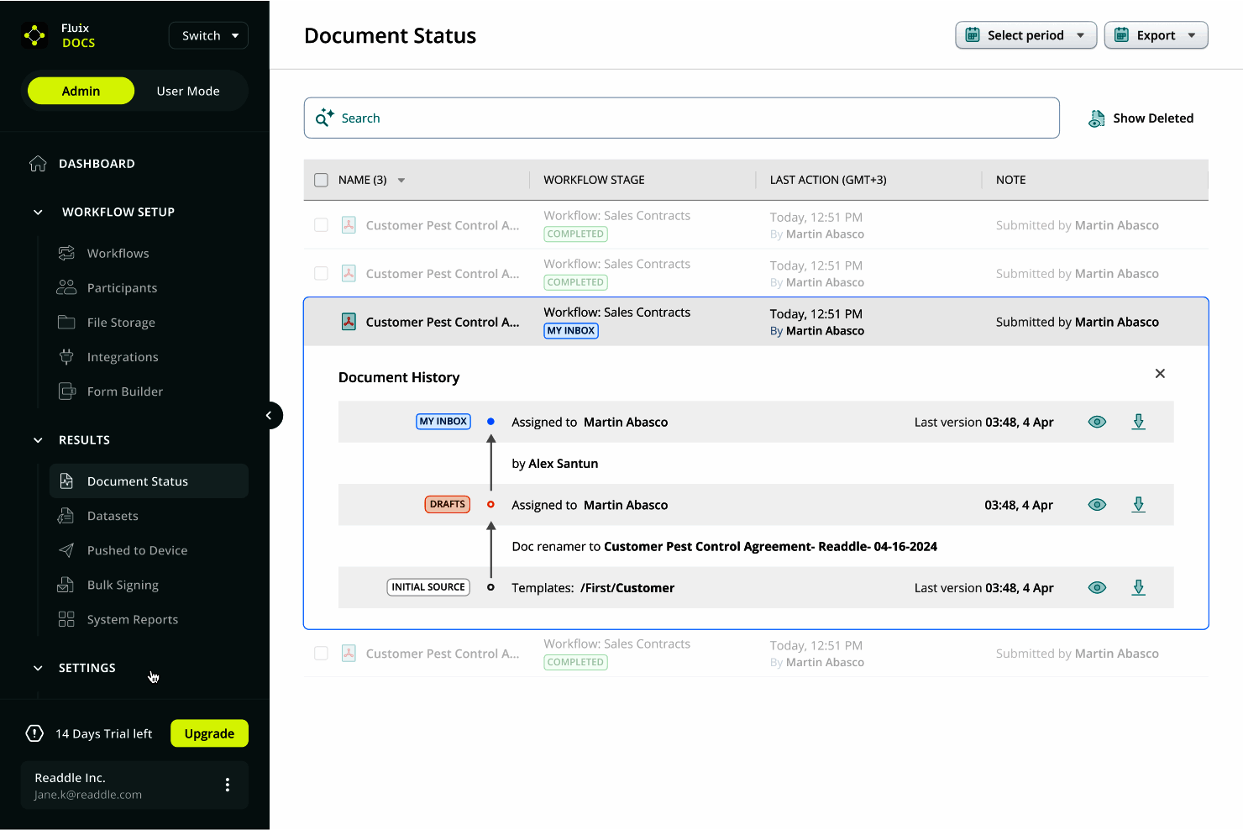1243x830 pixels.
Task: Preview the DRAFTS version with eye icon
Action: [1097, 505]
